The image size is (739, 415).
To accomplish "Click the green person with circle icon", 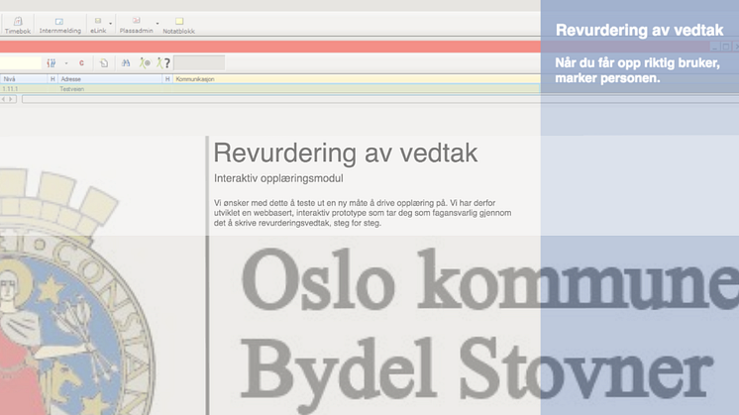I will 145,62.
